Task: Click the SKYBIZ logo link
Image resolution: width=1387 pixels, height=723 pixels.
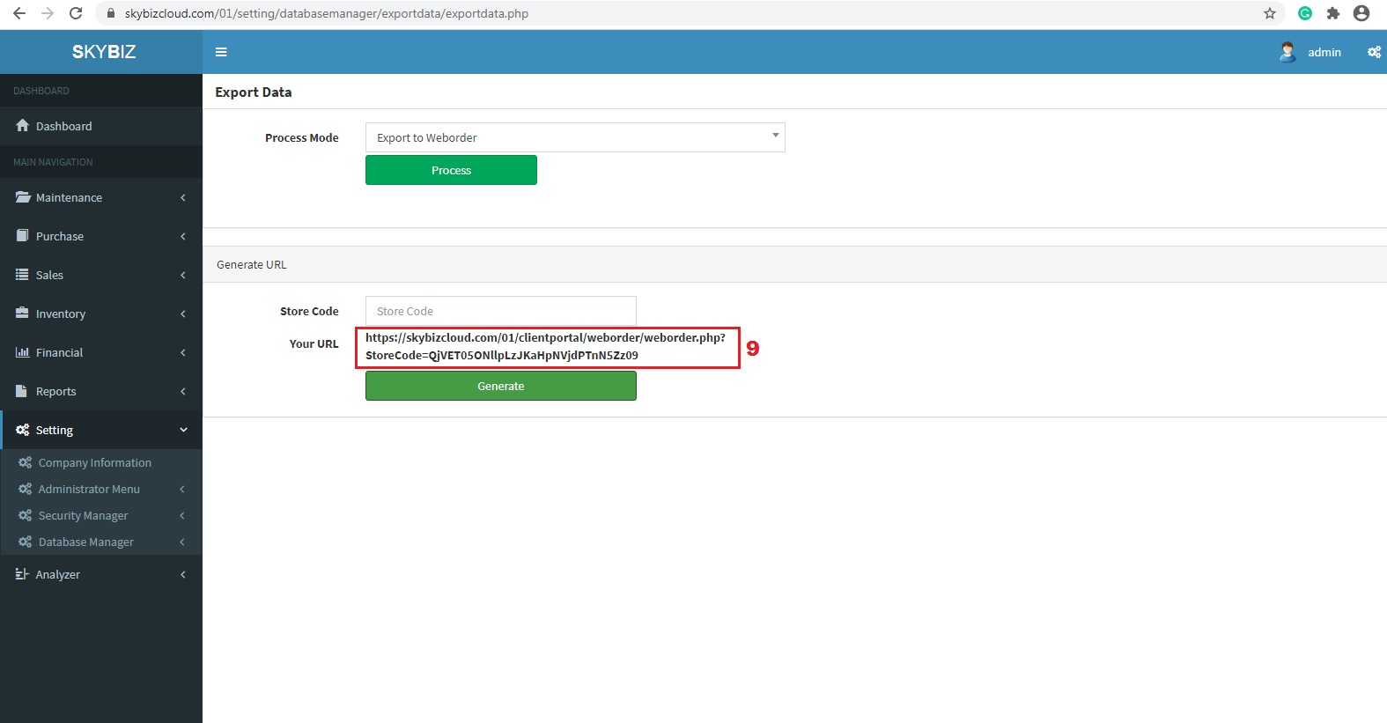Action: (103, 52)
